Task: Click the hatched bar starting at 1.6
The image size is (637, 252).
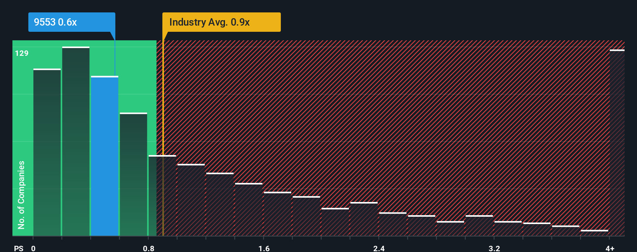Action: point(278,214)
